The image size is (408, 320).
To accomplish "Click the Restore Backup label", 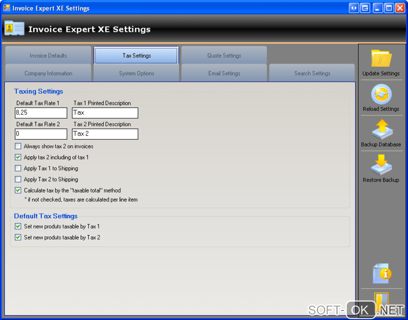I will tap(381, 180).
